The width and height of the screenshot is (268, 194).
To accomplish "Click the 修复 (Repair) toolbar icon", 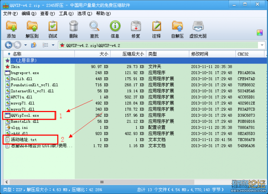I will (x=136, y=26).
